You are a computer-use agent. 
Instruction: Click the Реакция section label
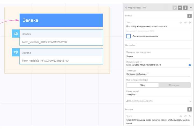(x=129, y=109)
